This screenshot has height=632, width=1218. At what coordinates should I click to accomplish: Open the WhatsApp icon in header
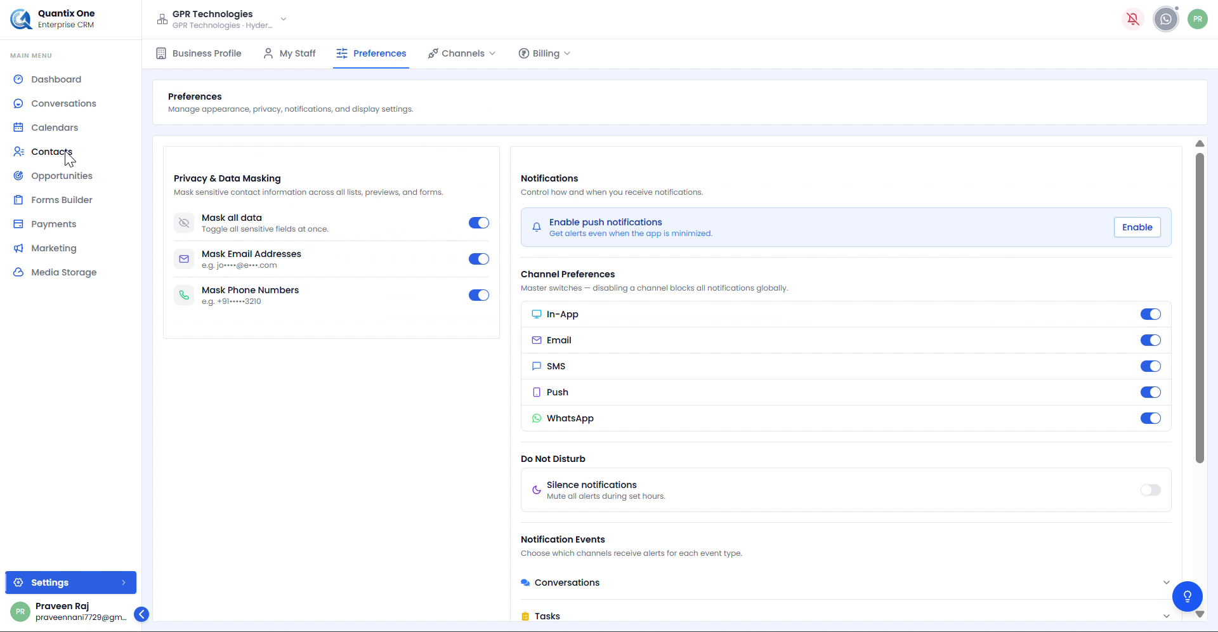tap(1165, 19)
